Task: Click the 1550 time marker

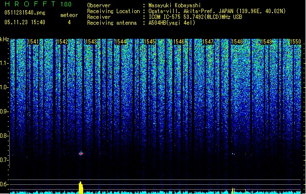Action: coord(295,42)
